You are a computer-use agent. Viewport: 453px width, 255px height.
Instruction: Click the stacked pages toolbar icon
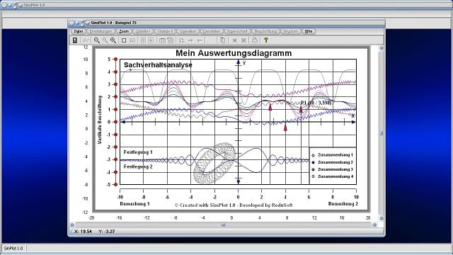(x=170, y=40)
